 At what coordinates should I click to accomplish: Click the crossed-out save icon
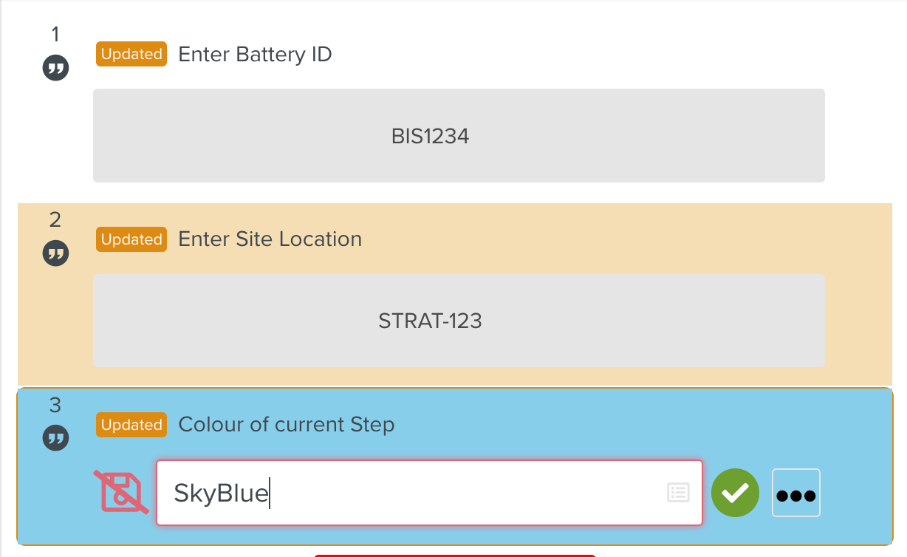click(121, 492)
